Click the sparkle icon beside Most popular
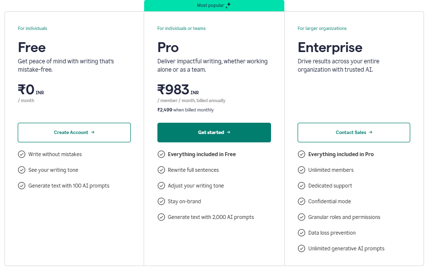The width and height of the screenshot is (425, 270). tap(228, 5)
